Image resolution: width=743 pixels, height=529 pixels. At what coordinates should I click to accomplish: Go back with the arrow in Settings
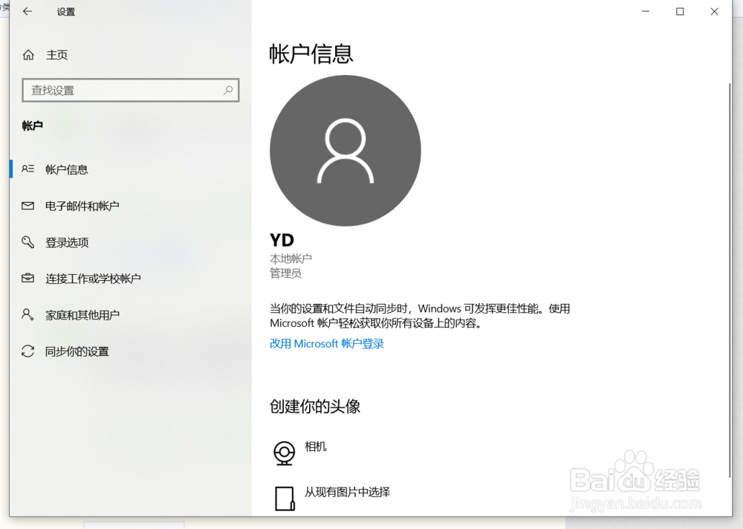[x=27, y=11]
